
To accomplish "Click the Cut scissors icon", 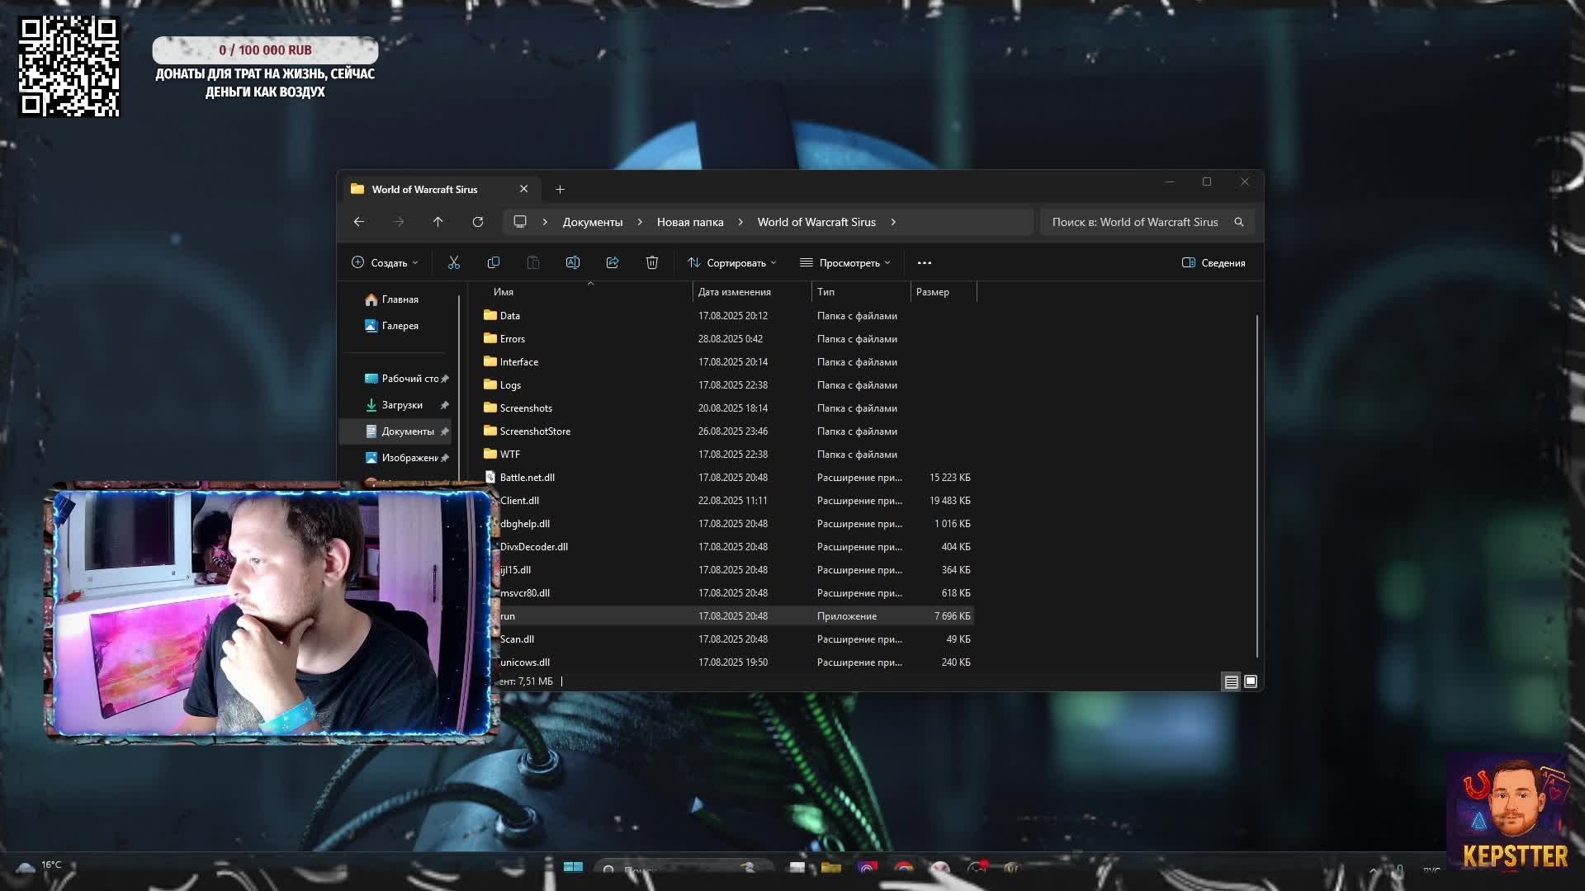I will point(453,262).
